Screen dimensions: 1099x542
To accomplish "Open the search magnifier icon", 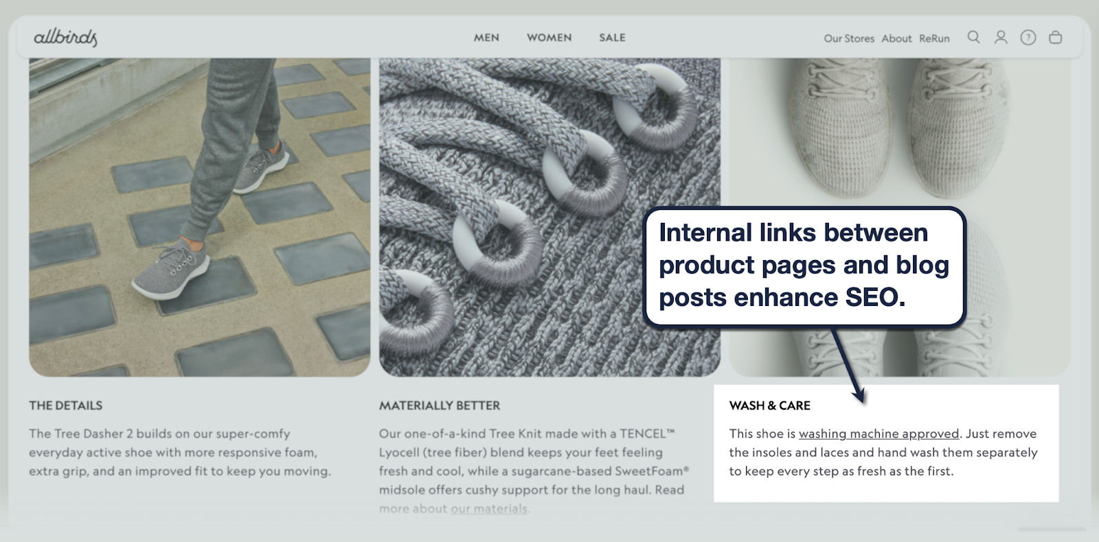I will 973,37.
